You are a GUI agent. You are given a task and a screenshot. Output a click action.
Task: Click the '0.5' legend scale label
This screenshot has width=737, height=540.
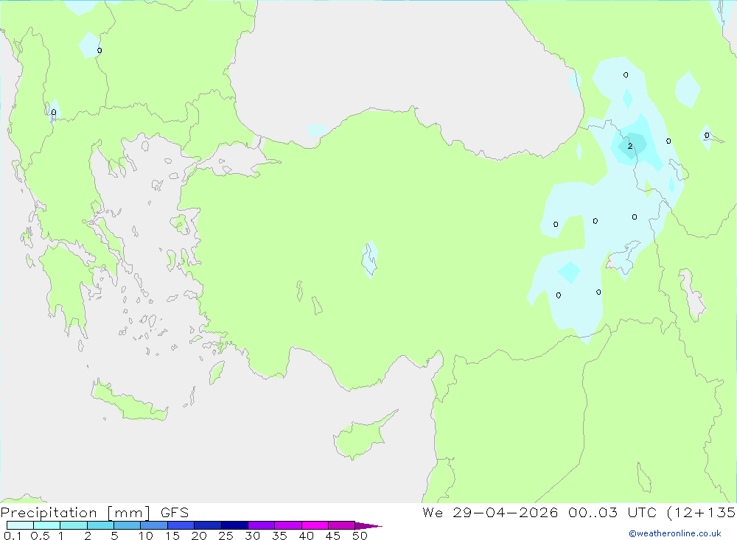[x=40, y=536]
